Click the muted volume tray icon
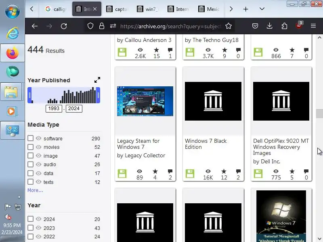Screen dimensions: 323x242 pyautogui.click(x=8, y=217)
